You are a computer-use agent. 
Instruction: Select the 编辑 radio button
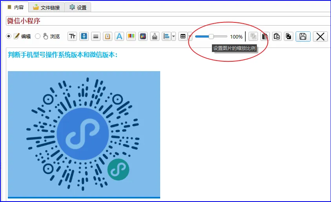[x=9, y=36]
